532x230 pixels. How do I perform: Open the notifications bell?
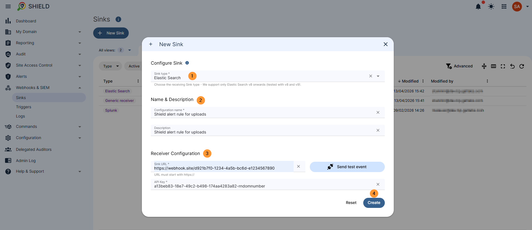pyautogui.click(x=478, y=6)
